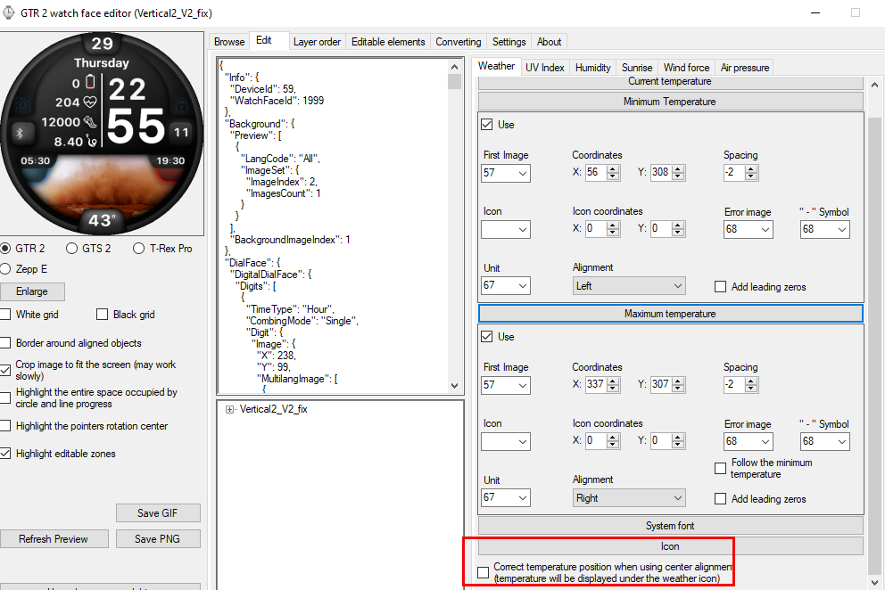Click Maximum temperature Icon X coordinate field
This screenshot has width=885, height=590.
[595, 441]
